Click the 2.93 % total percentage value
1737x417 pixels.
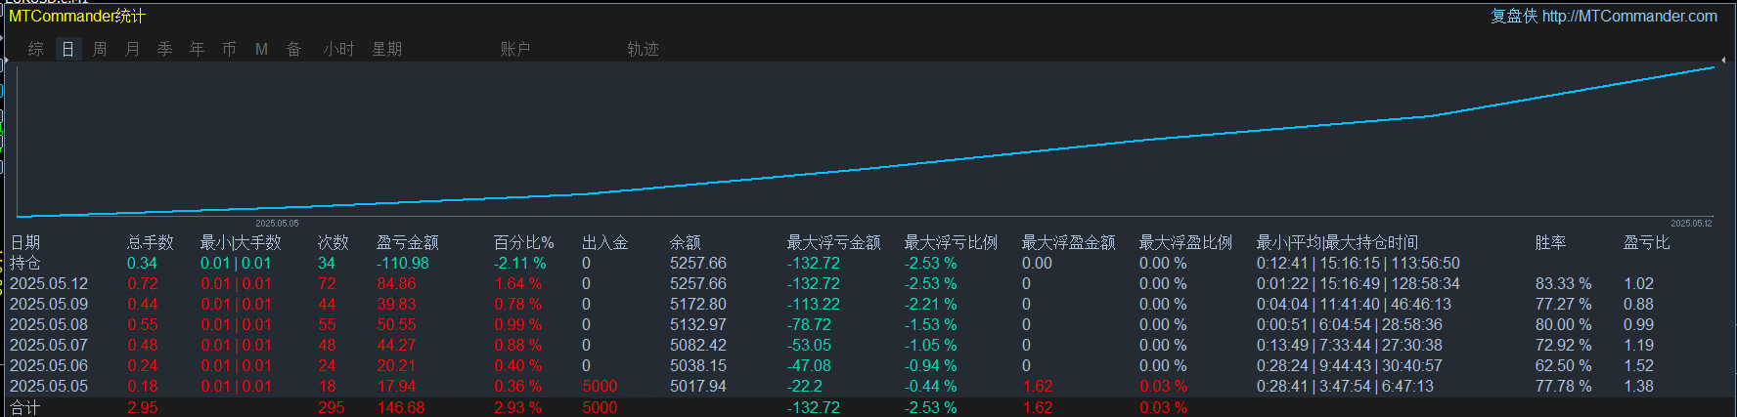point(518,407)
